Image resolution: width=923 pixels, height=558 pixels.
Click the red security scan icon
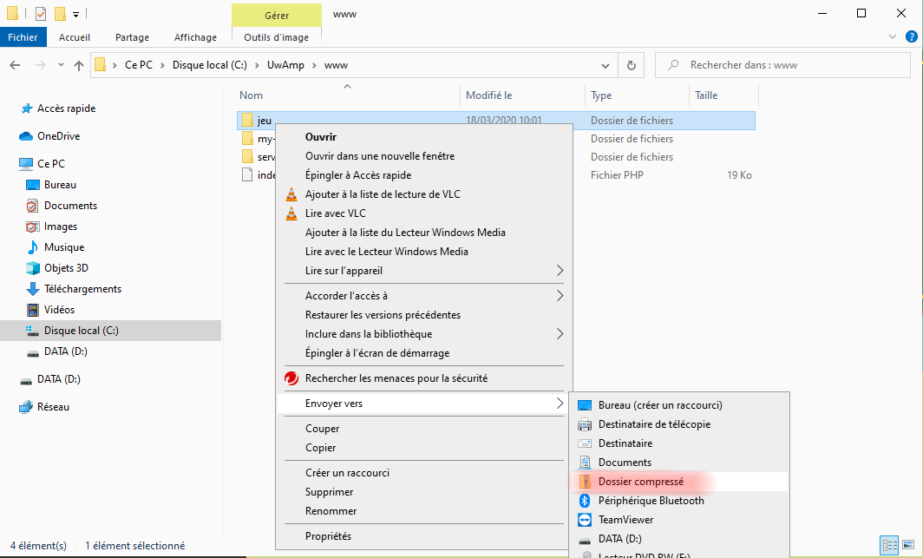coord(291,378)
